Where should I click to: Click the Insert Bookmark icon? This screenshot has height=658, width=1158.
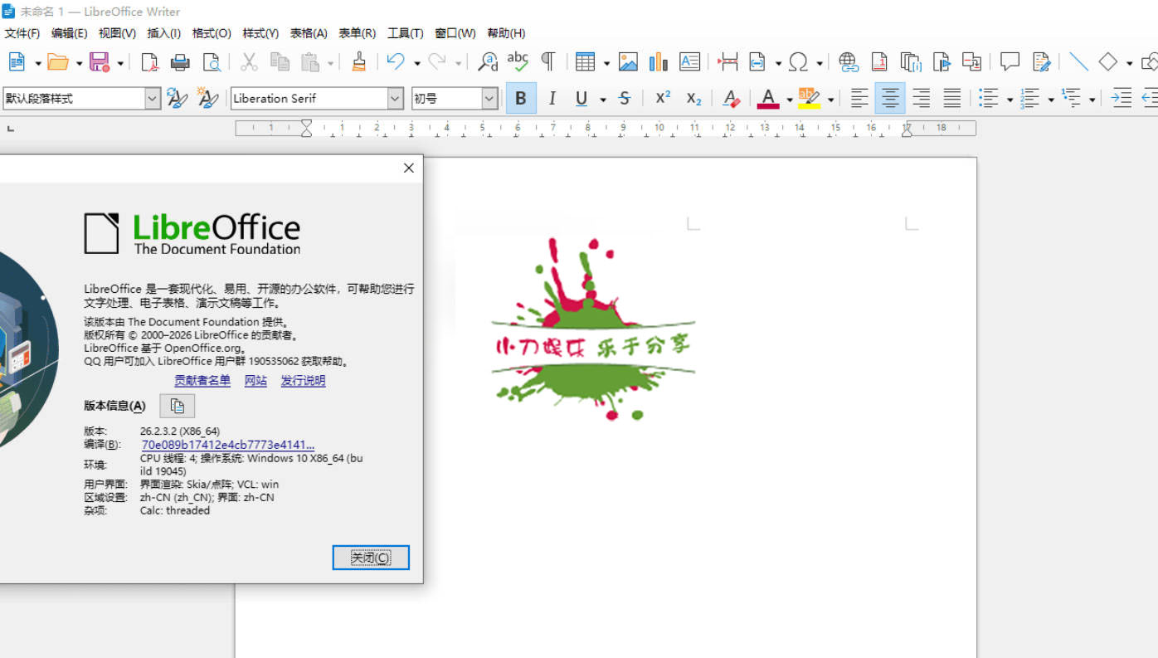click(941, 62)
